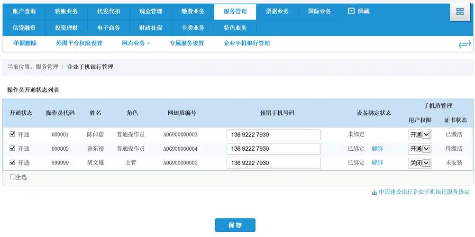
Task: Click shield number A0G900000004
Action: [180, 148]
